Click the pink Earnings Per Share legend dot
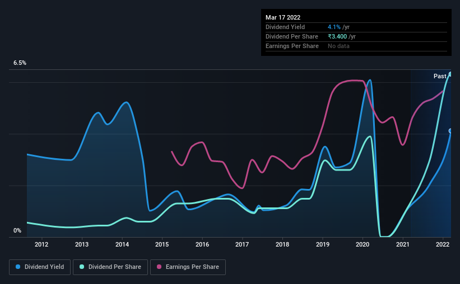This screenshot has width=460, height=284. [x=159, y=267]
